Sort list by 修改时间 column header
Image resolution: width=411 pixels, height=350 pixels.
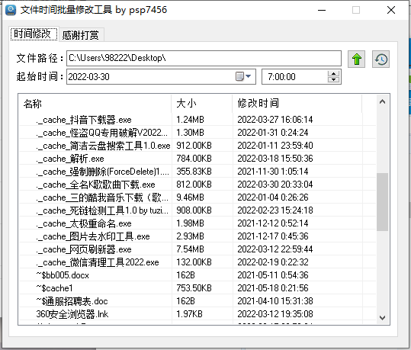(297, 104)
